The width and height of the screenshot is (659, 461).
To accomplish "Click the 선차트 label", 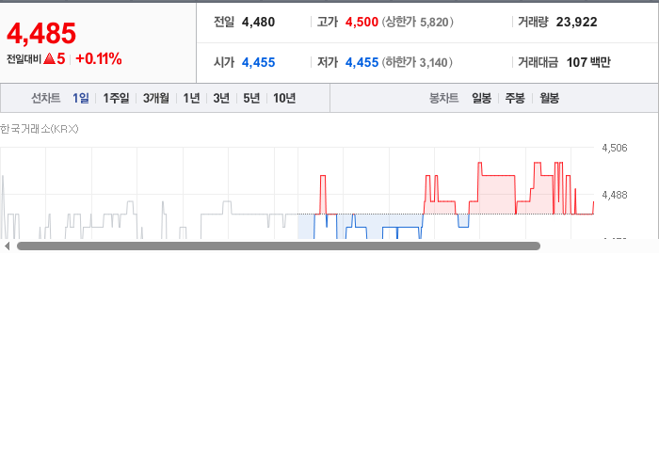I will point(46,98).
